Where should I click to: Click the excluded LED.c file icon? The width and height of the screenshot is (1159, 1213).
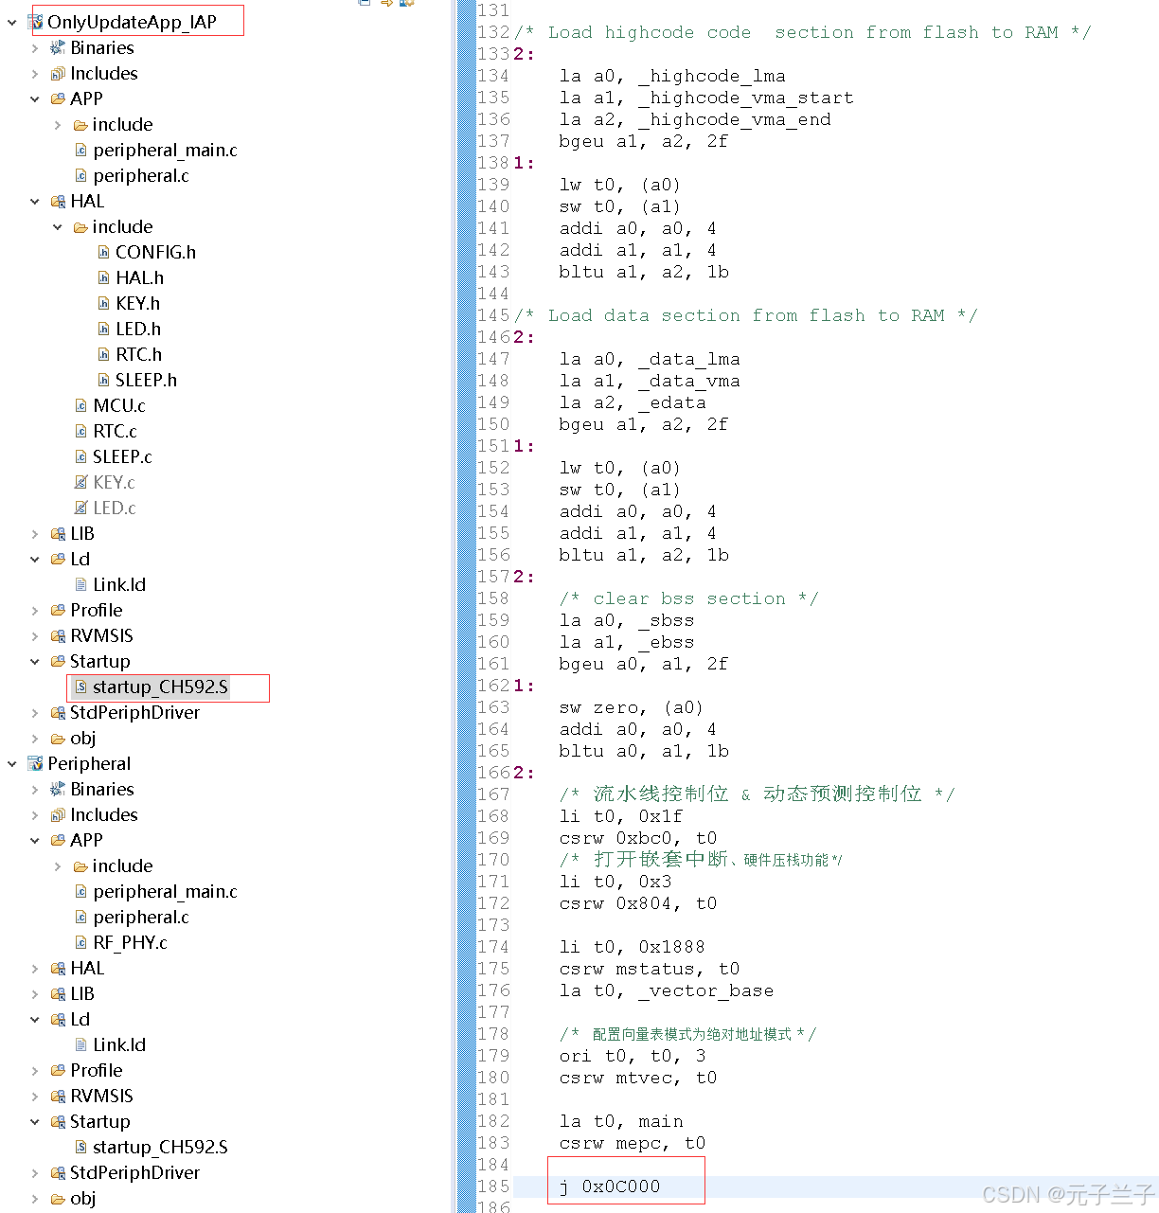tap(81, 508)
